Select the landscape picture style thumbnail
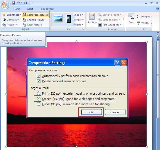Screen dimensions: 160x150 click(58, 19)
